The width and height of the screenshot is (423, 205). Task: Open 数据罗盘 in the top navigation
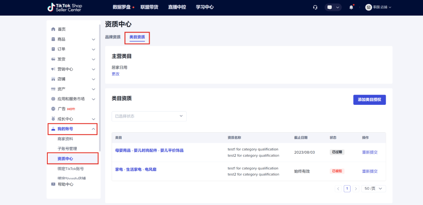(121, 7)
